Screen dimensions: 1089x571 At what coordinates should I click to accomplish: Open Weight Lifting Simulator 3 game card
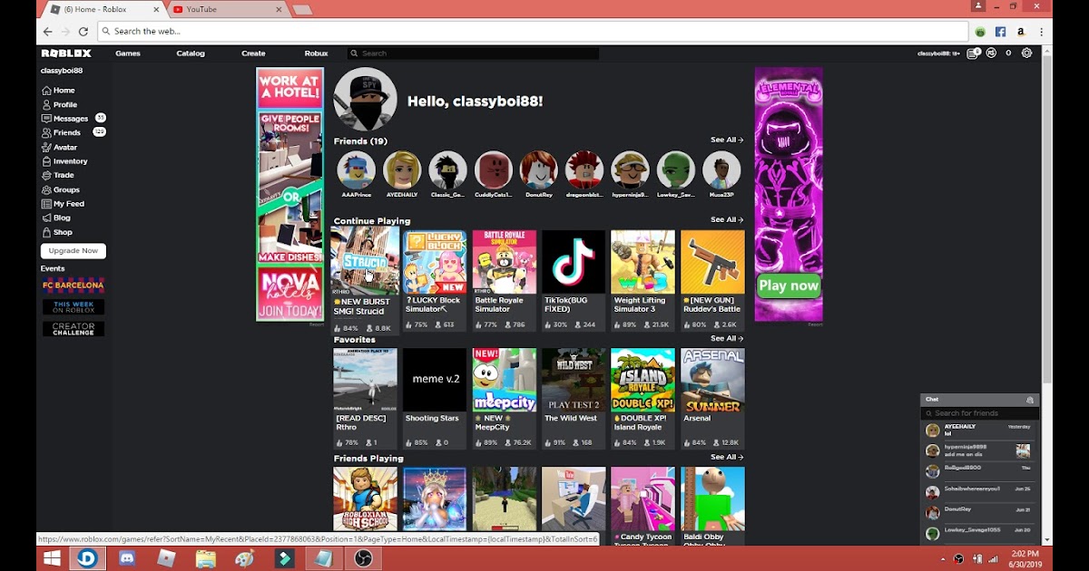pyautogui.click(x=643, y=281)
